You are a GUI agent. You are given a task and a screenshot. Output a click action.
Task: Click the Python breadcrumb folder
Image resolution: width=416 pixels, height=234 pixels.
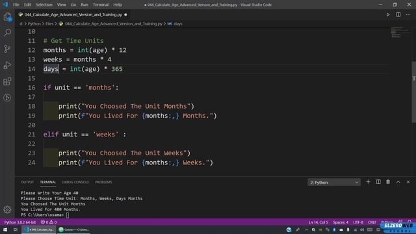[34, 24]
